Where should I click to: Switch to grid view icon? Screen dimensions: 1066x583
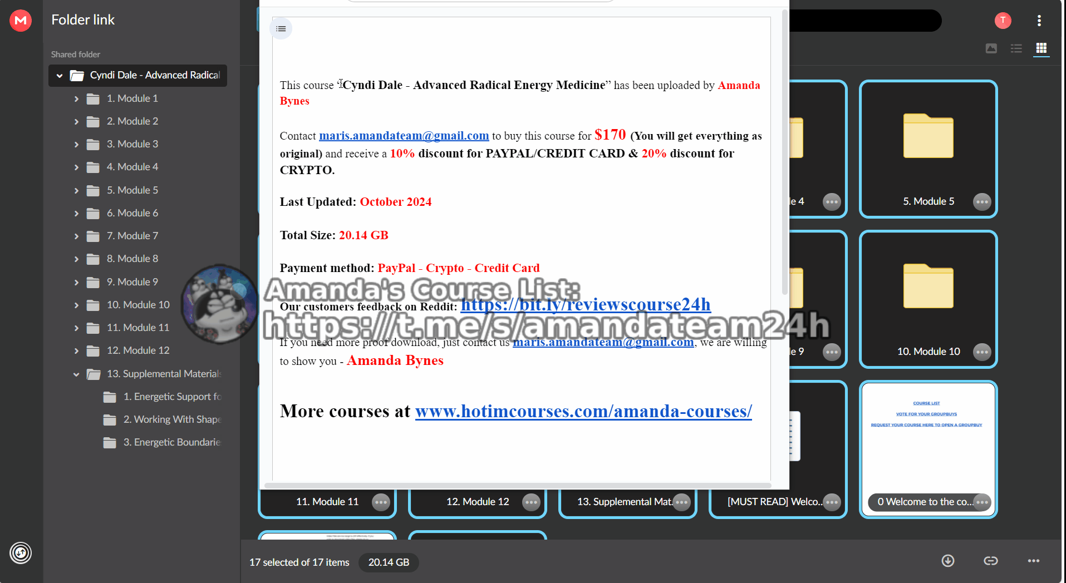1041,48
